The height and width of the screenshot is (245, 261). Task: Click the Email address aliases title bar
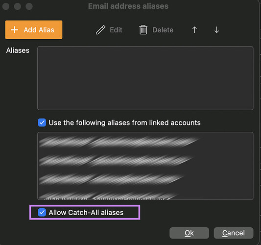coord(128,6)
